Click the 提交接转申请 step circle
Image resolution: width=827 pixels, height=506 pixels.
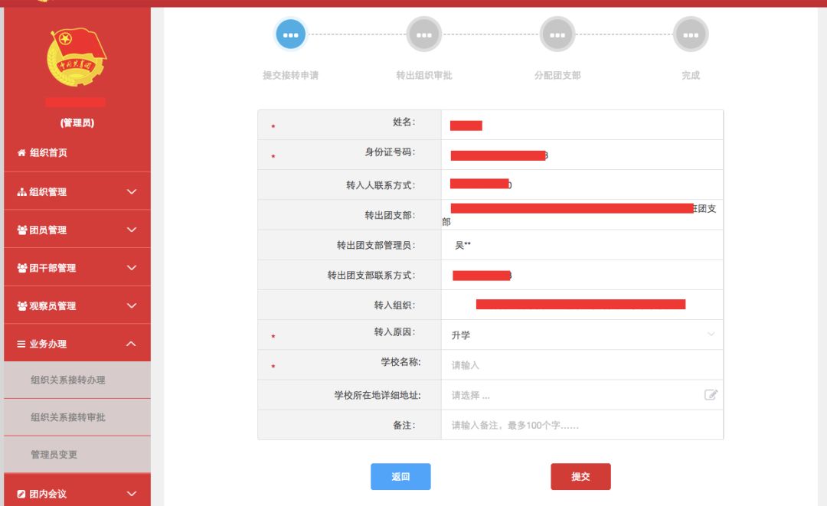tap(290, 34)
